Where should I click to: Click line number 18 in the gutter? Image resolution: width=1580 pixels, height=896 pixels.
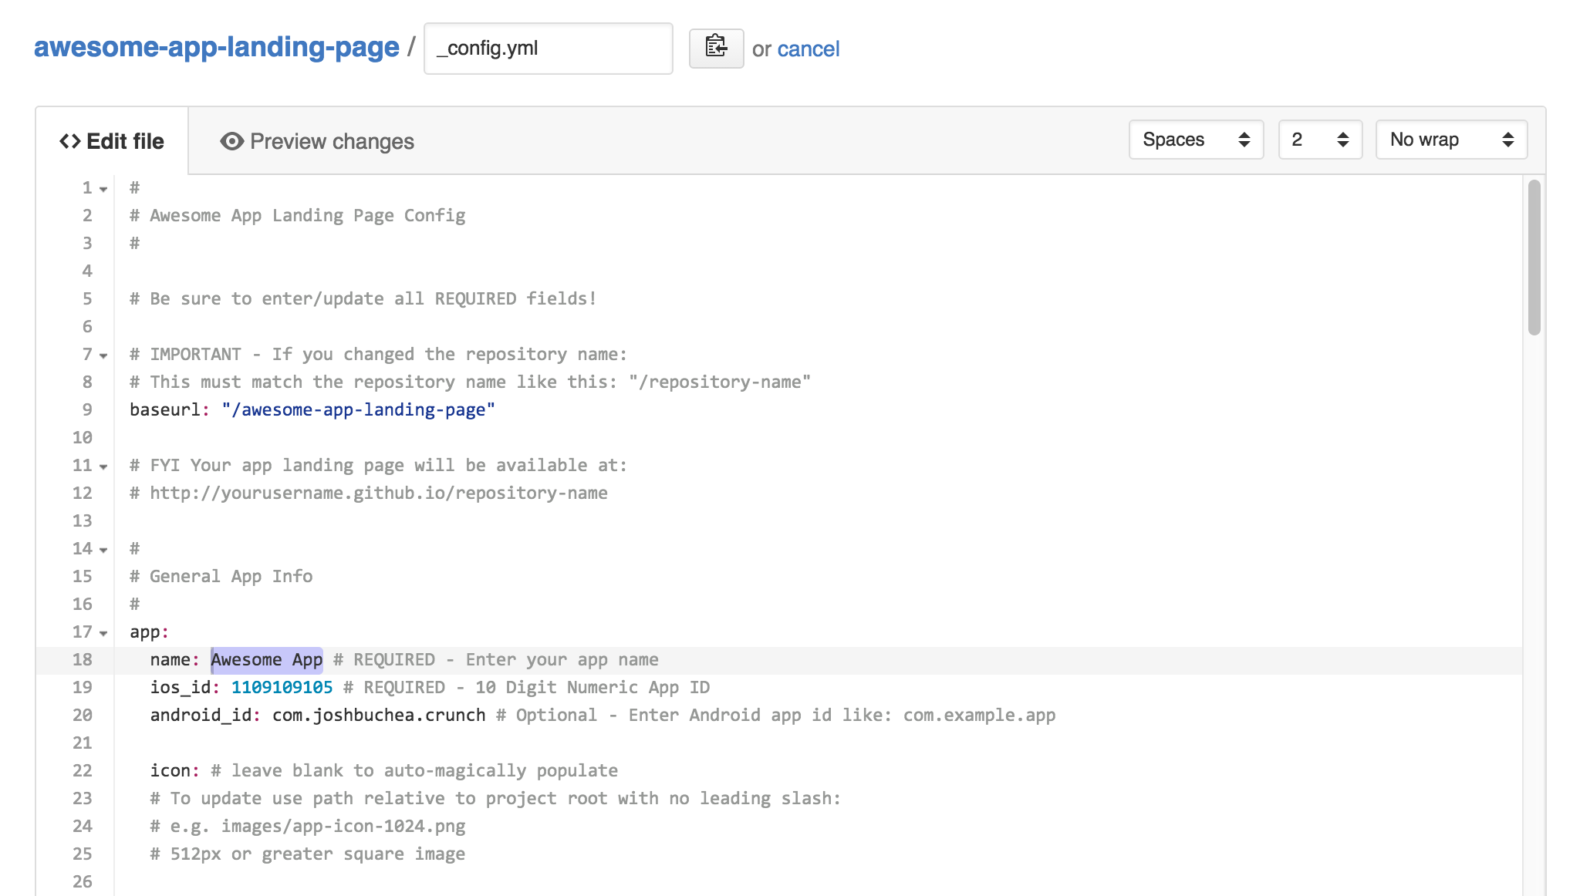point(83,660)
